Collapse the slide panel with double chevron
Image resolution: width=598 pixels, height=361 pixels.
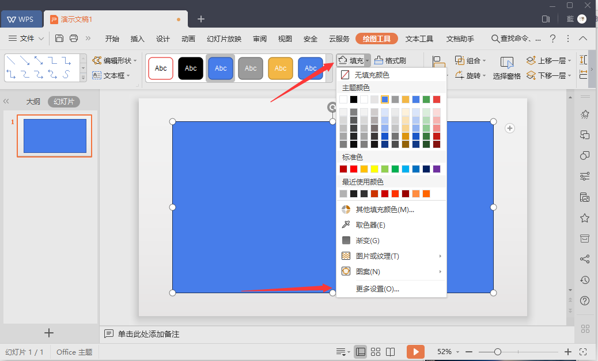pyautogui.click(x=6, y=101)
